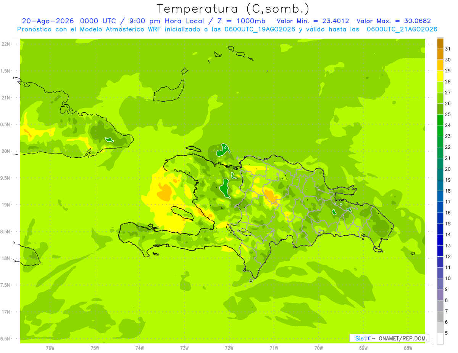Click the orange hot spot west of Haiti
The height and width of the screenshot is (353, 458).
coord(165,193)
